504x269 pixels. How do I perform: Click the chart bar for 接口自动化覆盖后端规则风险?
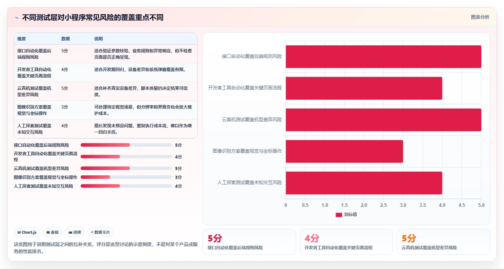(383, 57)
